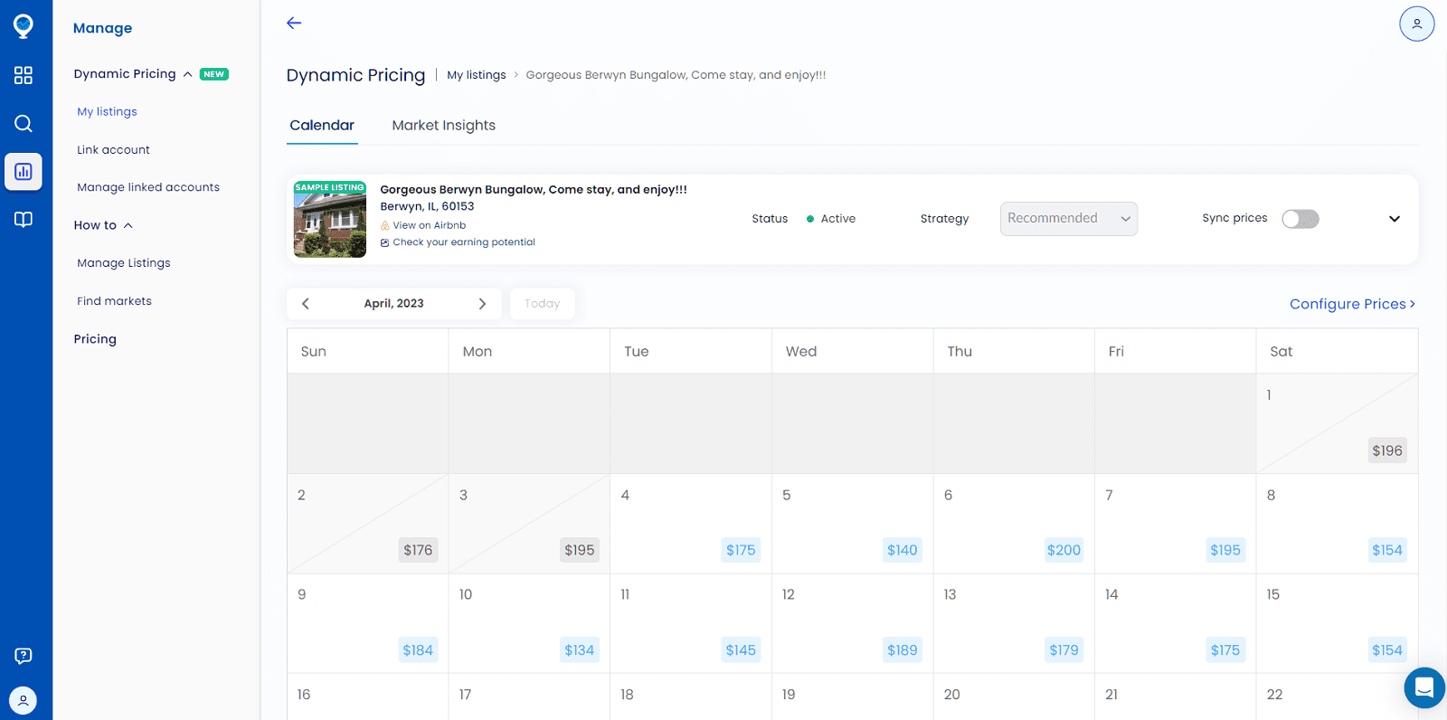Click the sample listing house thumbnail

[x=330, y=220]
